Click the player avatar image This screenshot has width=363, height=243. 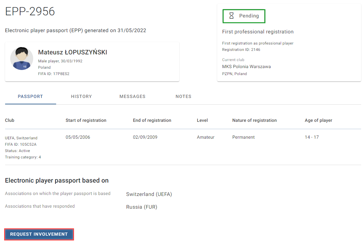[x=22, y=59]
